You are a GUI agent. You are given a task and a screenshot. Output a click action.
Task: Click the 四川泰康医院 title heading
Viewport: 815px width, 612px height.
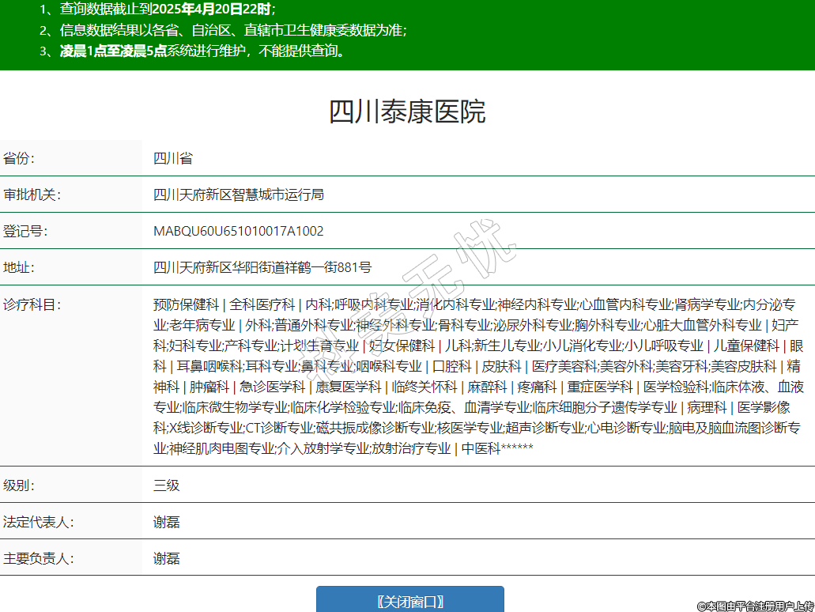(x=407, y=111)
